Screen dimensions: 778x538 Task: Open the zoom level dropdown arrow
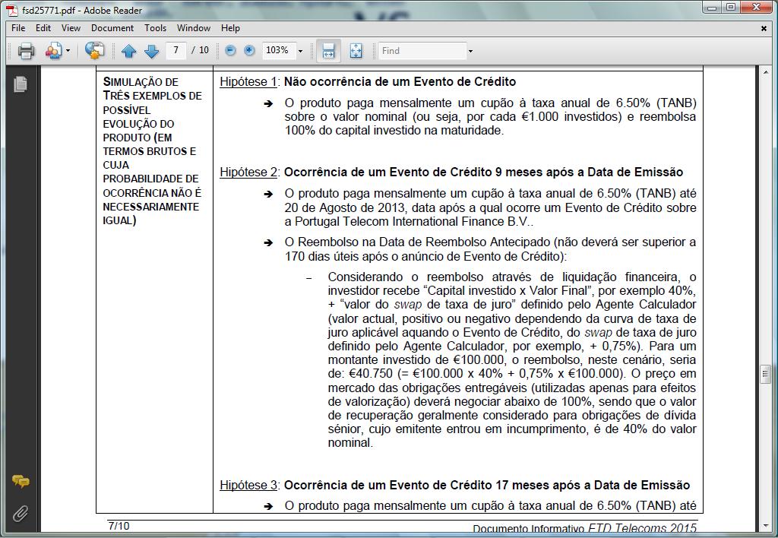pyautogui.click(x=300, y=51)
